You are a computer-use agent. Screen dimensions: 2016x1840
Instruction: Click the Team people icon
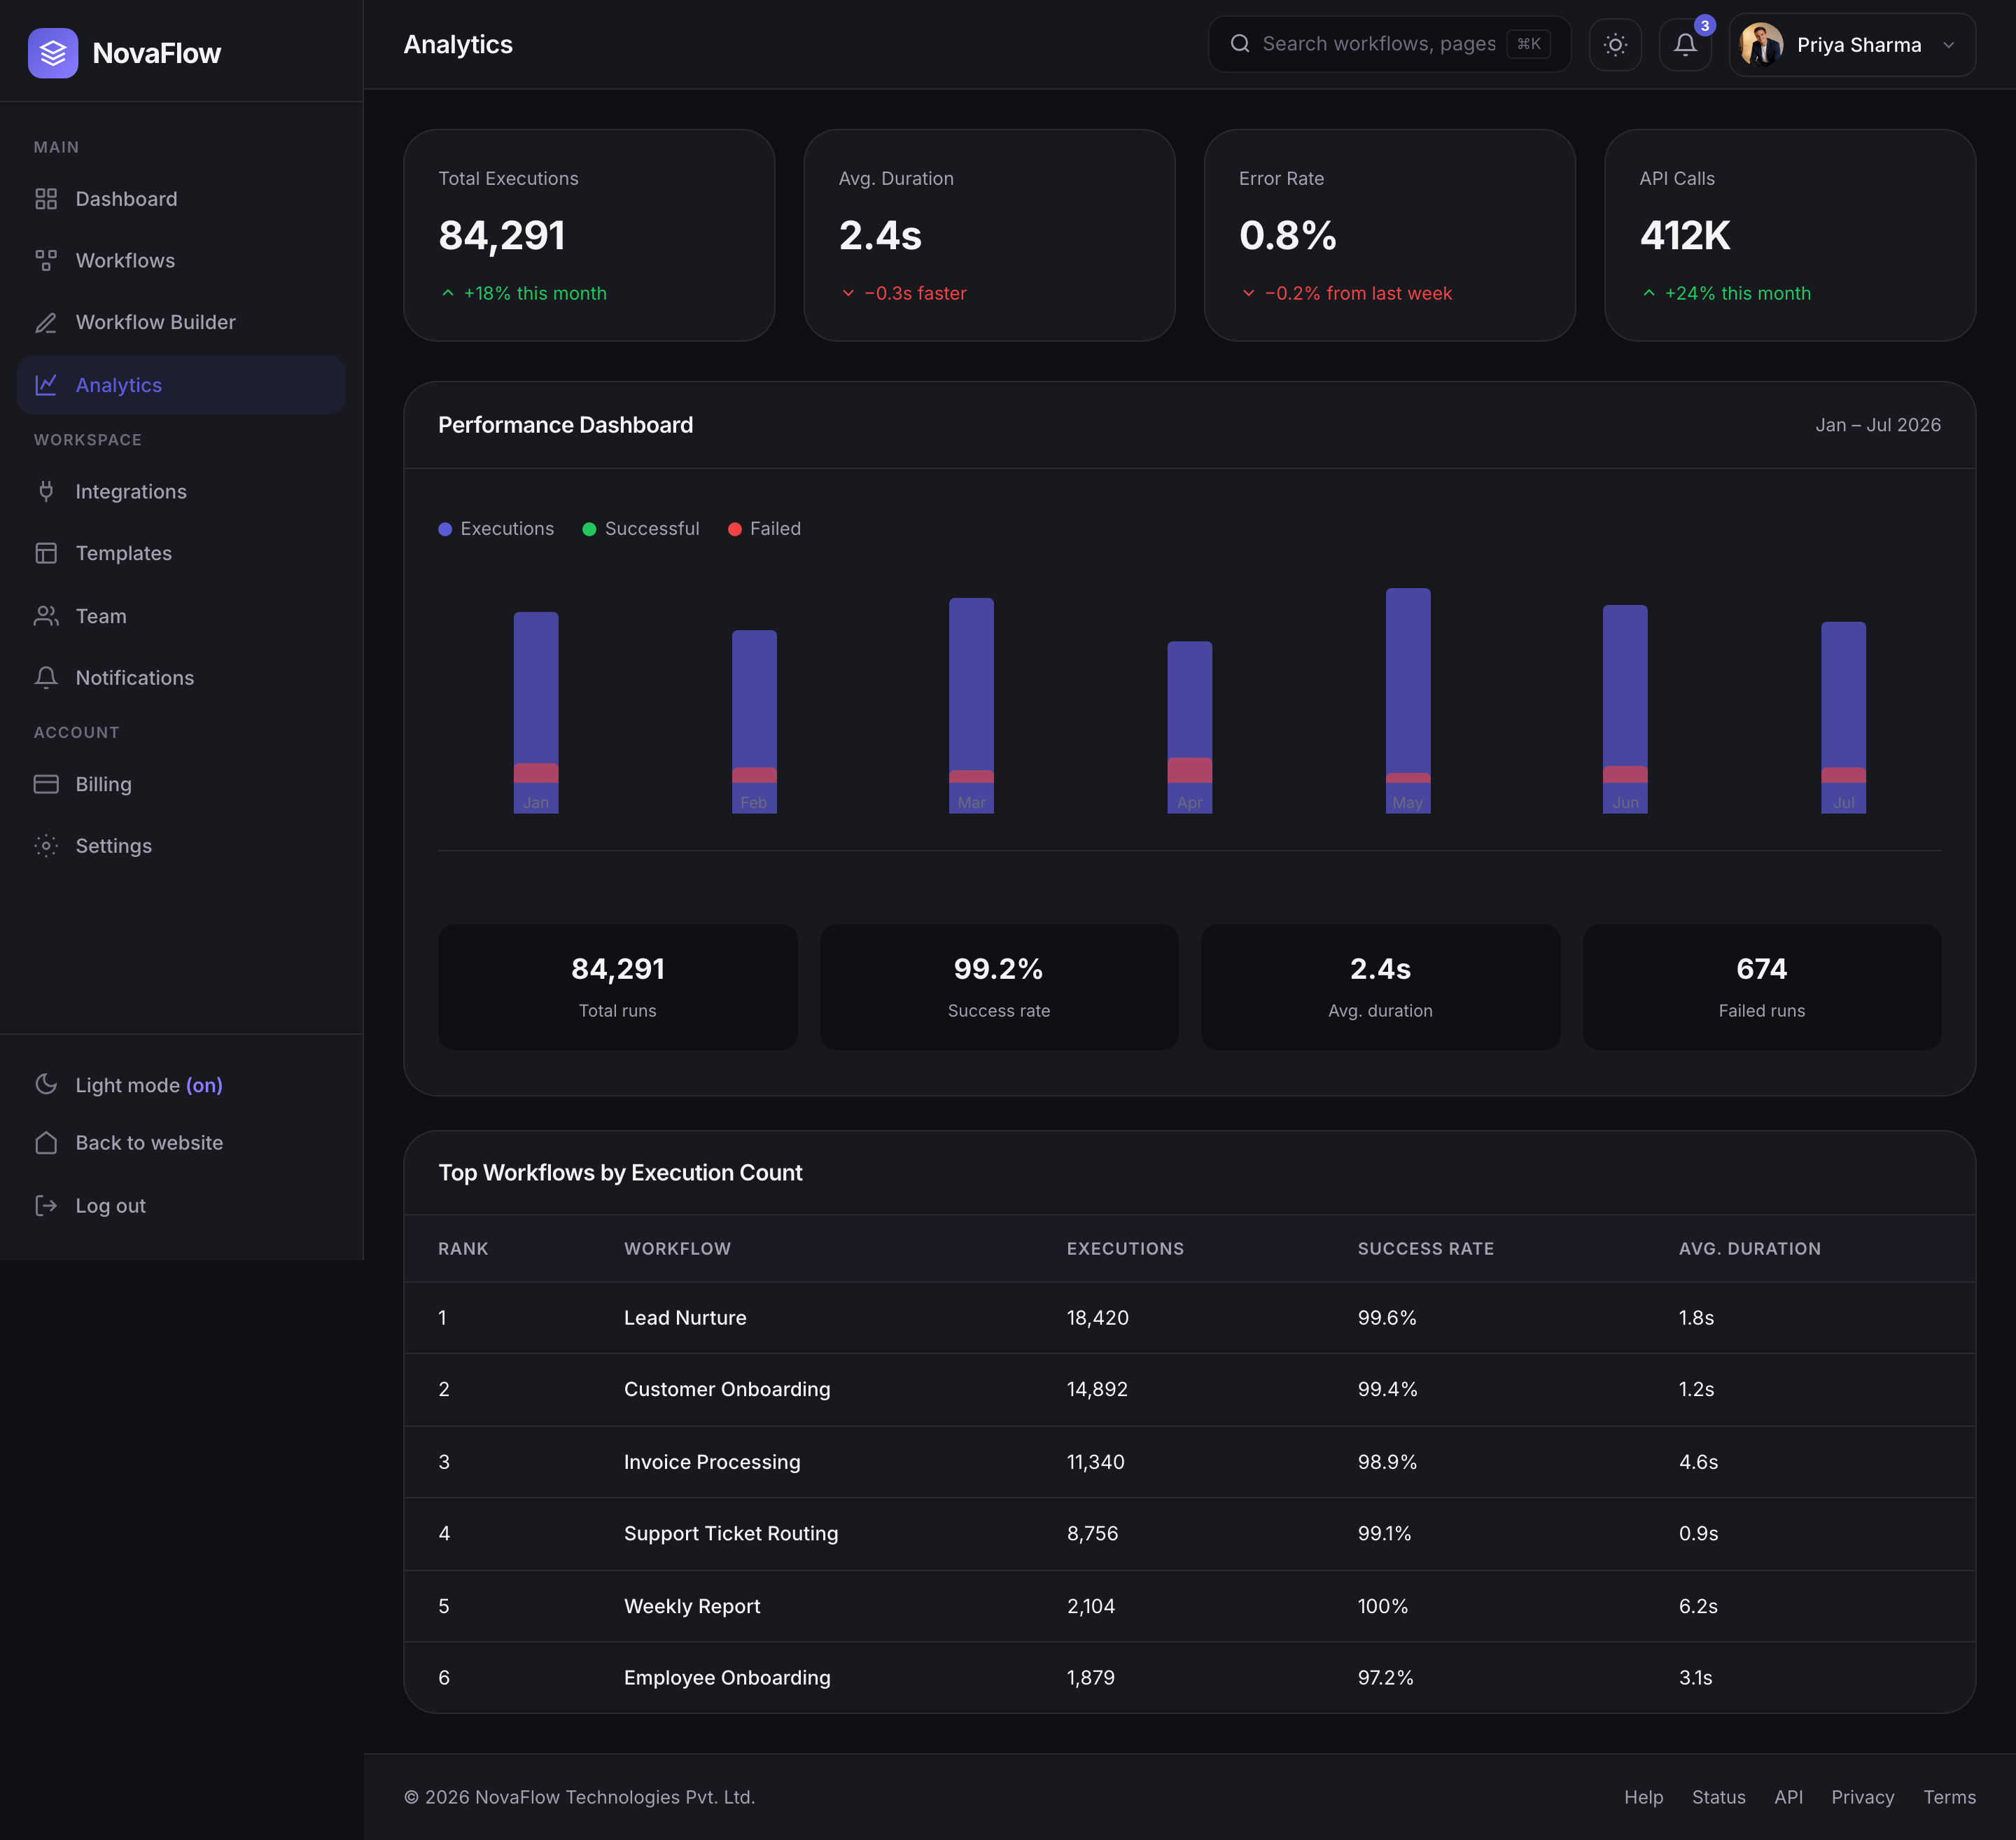click(x=46, y=616)
